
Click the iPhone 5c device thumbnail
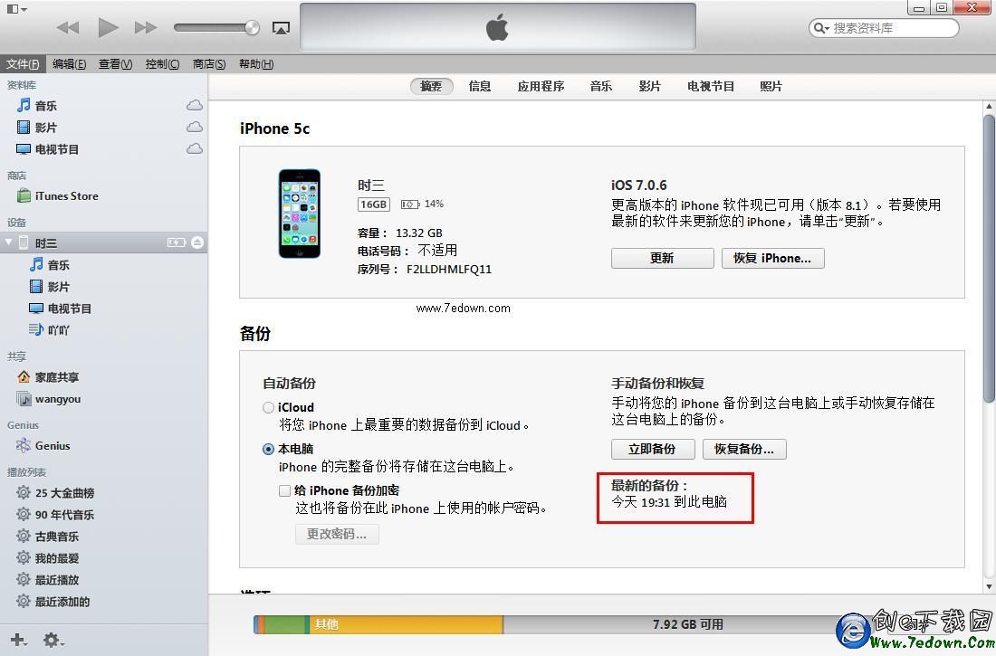pyautogui.click(x=300, y=214)
